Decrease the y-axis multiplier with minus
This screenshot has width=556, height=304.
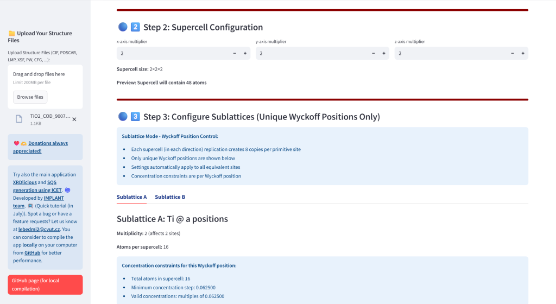pyautogui.click(x=374, y=53)
